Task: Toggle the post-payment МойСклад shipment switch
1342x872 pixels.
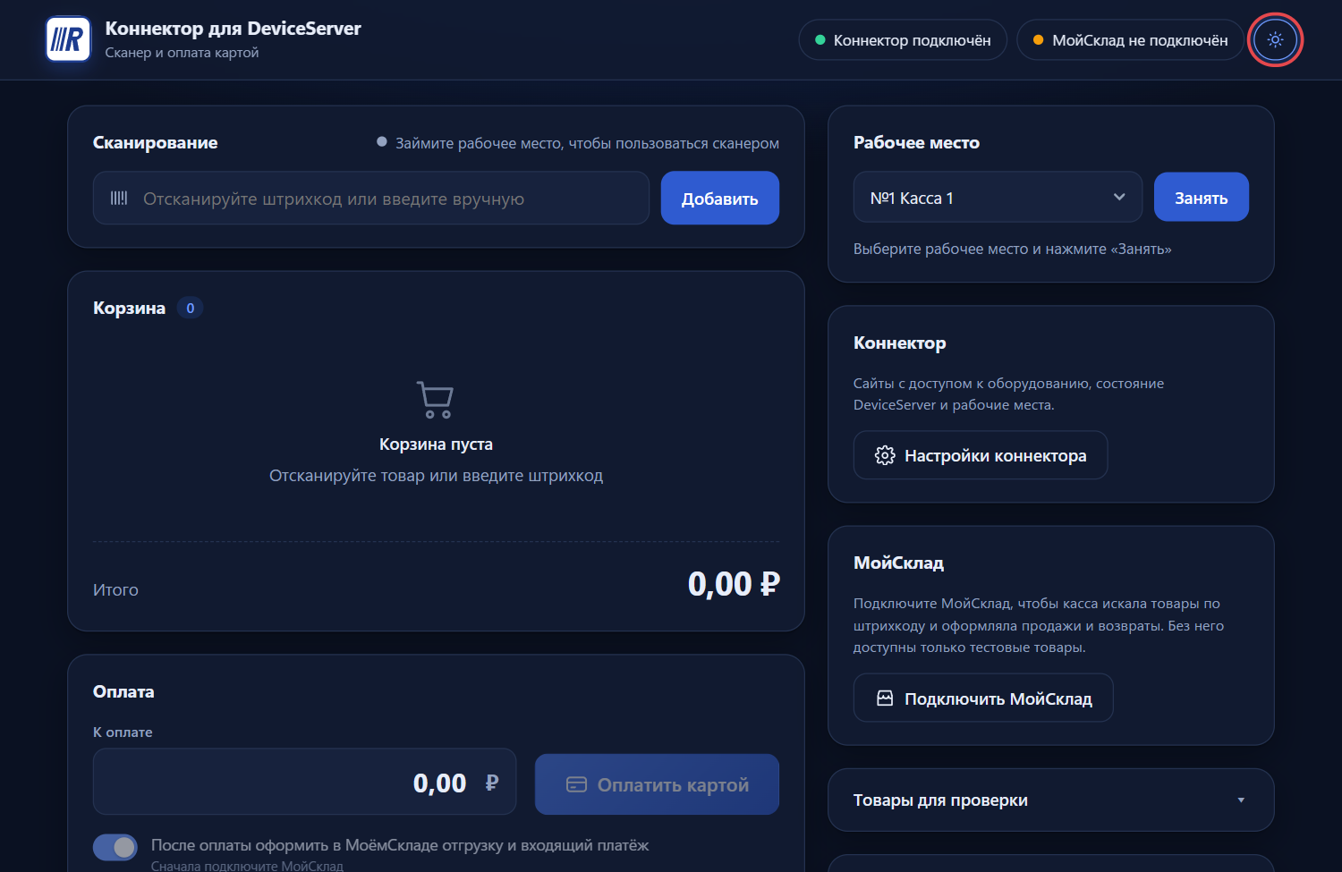Action: pyautogui.click(x=115, y=847)
